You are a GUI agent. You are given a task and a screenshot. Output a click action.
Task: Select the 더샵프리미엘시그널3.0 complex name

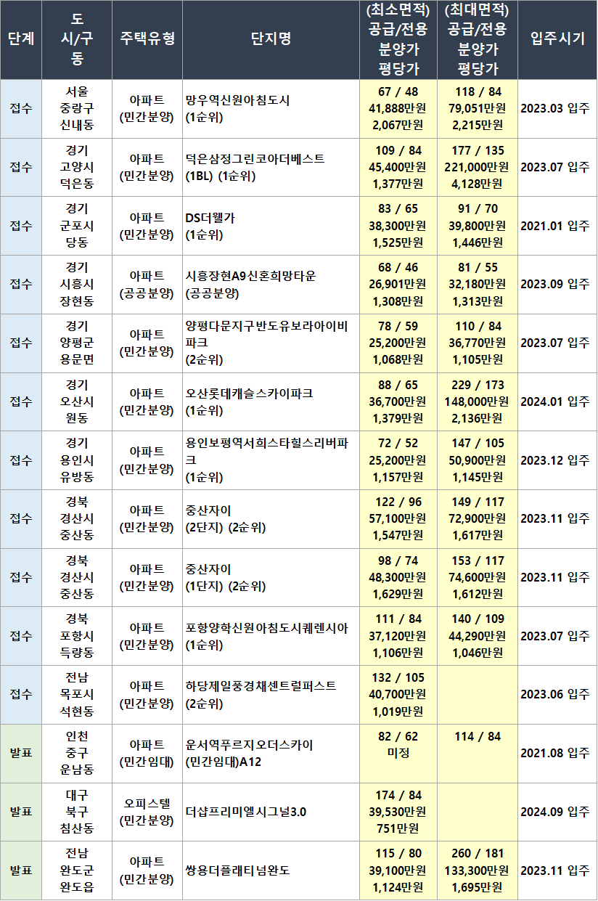point(246,812)
